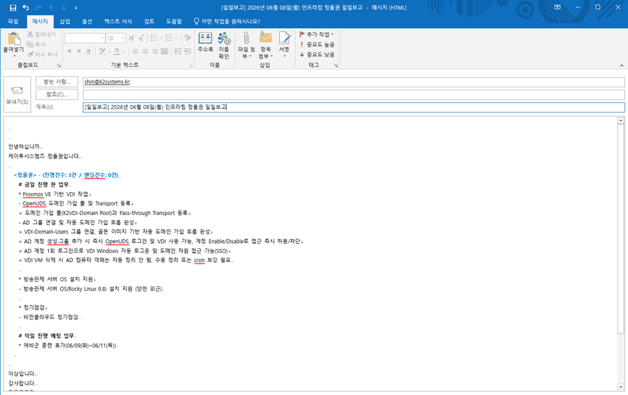The width and height of the screenshot is (628, 395).
Task: Open the Signature (서명) icon
Action: [x=285, y=44]
